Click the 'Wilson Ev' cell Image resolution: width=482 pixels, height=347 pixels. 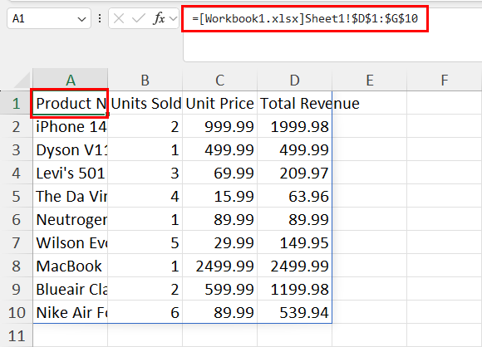click(x=71, y=242)
